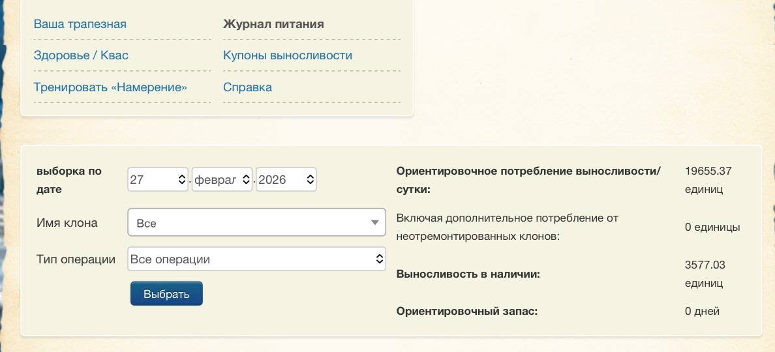Click the Имя клона label
775x352 pixels.
67,223
